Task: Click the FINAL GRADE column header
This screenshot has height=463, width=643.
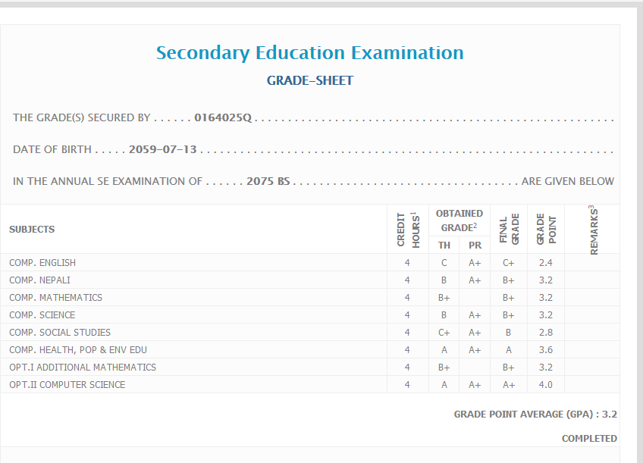Action: [509, 229]
